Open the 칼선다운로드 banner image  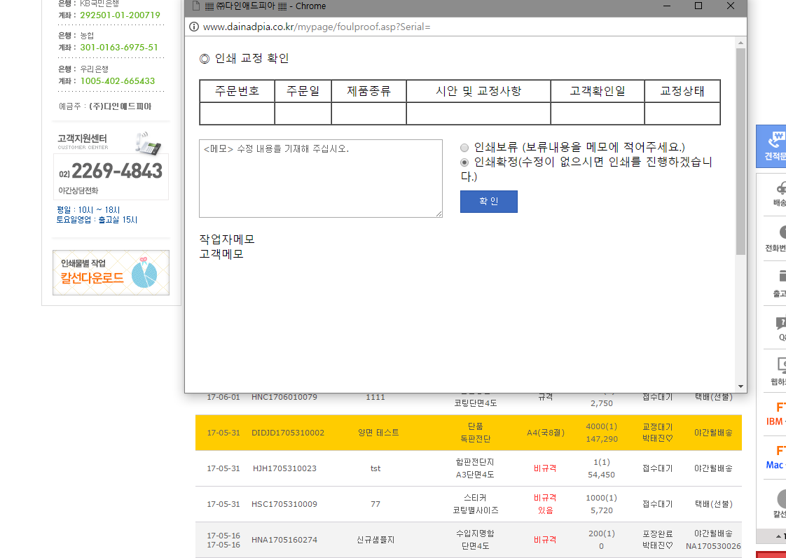111,272
